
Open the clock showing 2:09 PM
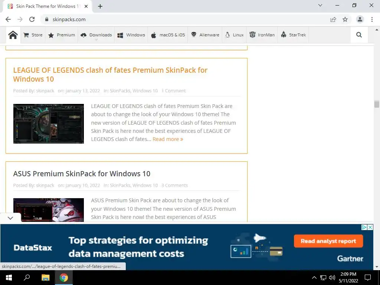pos(348,278)
